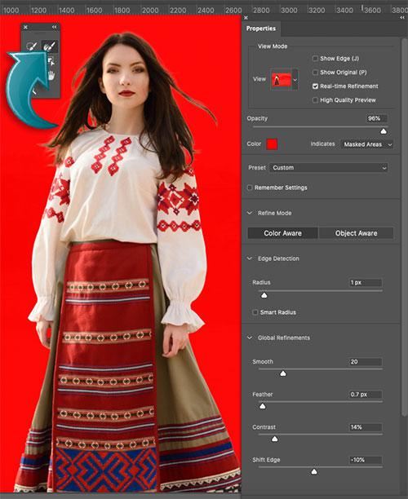Image resolution: width=408 pixels, height=499 pixels.
Task: Collapse the Global Refinements section
Action: 250,338
